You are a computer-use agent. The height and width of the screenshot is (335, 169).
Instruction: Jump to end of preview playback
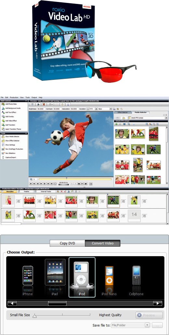pyautogui.click(x=51, y=183)
